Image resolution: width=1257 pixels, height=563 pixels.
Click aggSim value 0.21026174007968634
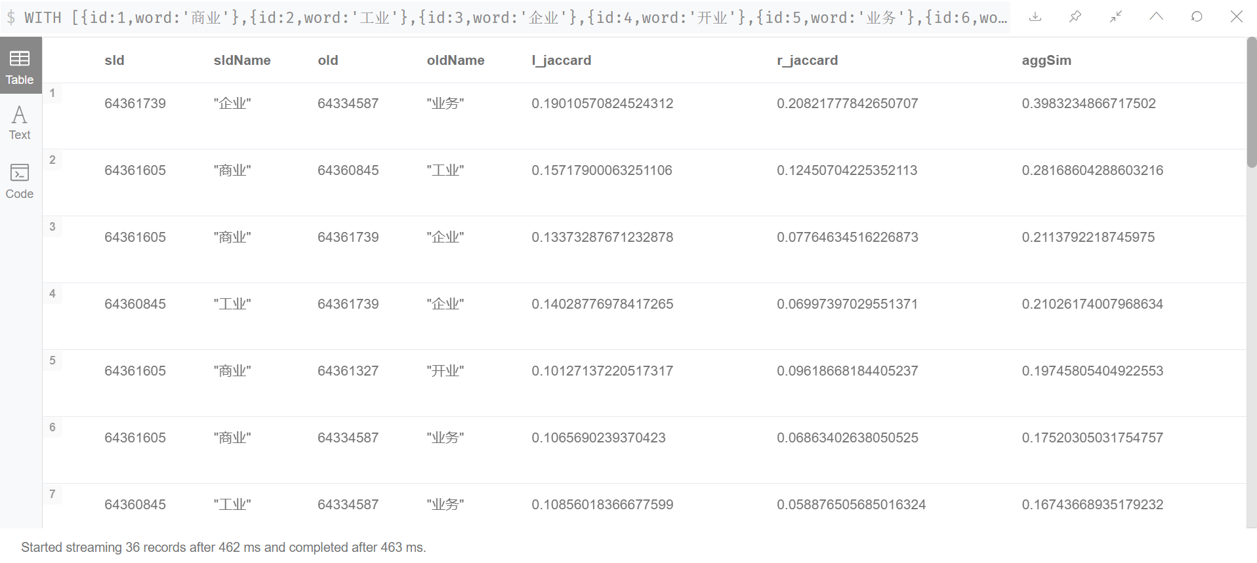click(x=1093, y=304)
